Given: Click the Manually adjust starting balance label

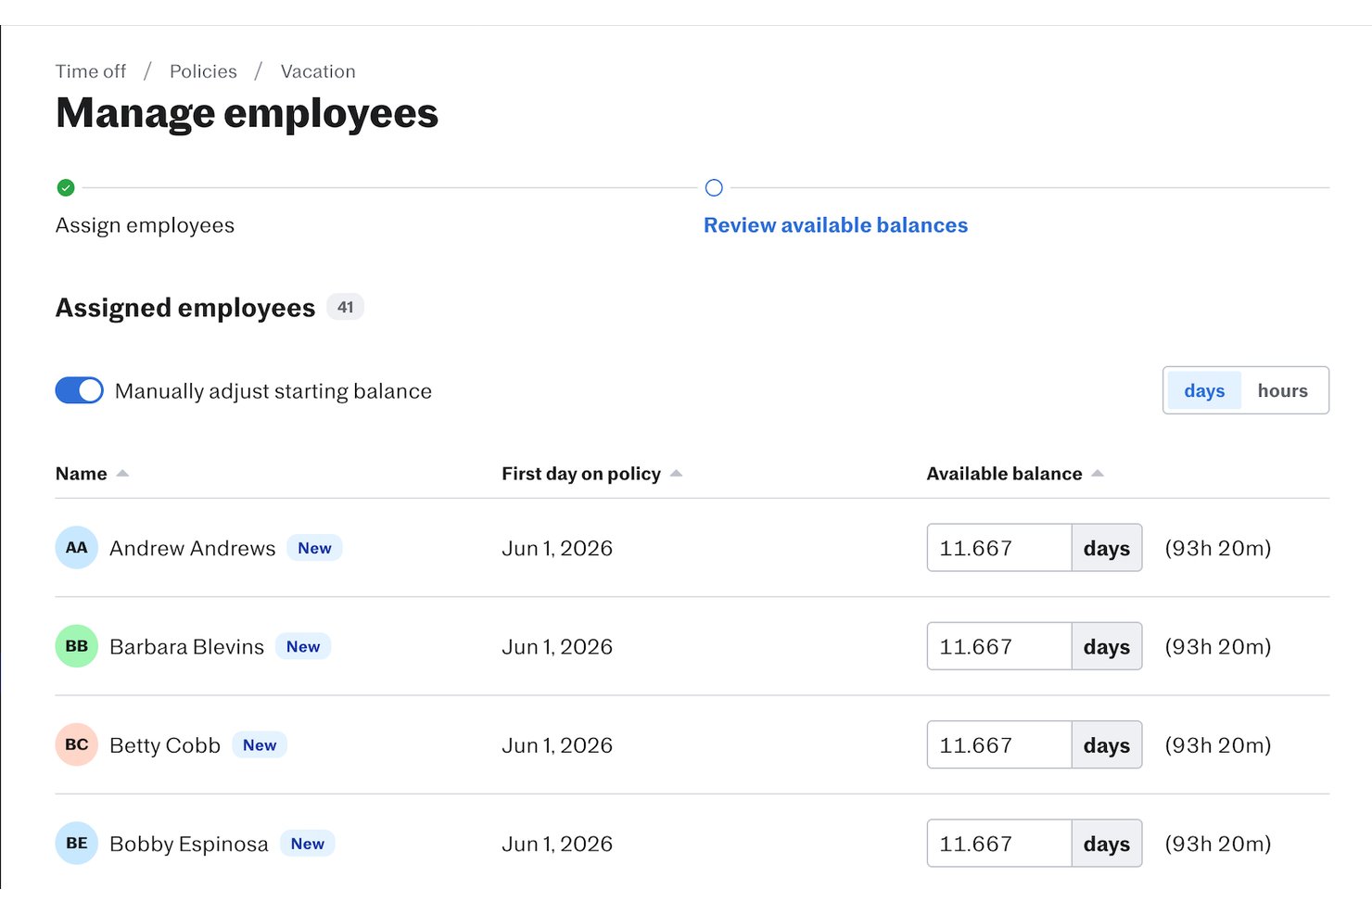Looking at the screenshot, I should pyautogui.click(x=273, y=391).
